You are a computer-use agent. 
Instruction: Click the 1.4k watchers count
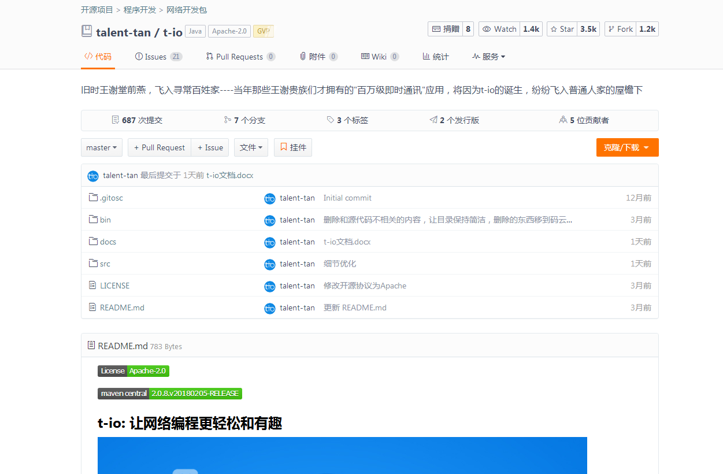531,29
